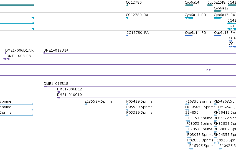Select clone DME1-006D17.R
Screen dimensions: 236x150
point(19,50)
